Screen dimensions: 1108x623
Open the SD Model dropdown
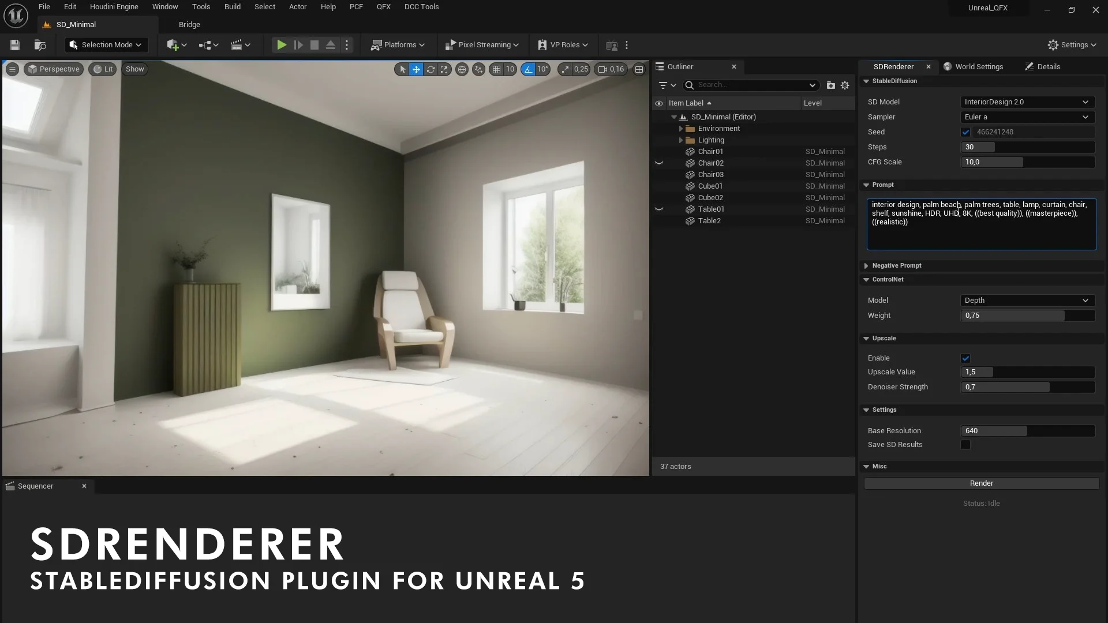(1027, 102)
